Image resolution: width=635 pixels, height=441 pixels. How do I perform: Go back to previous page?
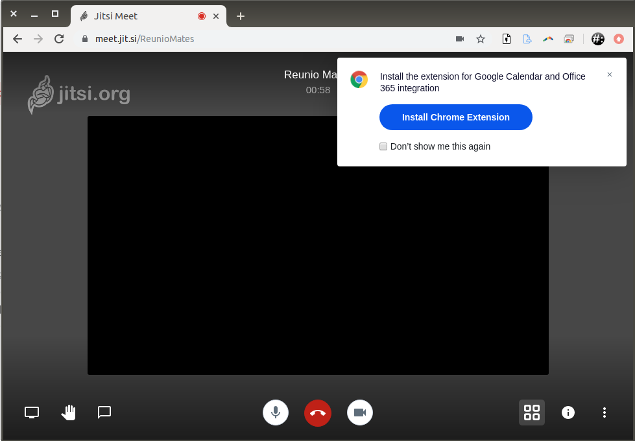[x=18, y=39]
